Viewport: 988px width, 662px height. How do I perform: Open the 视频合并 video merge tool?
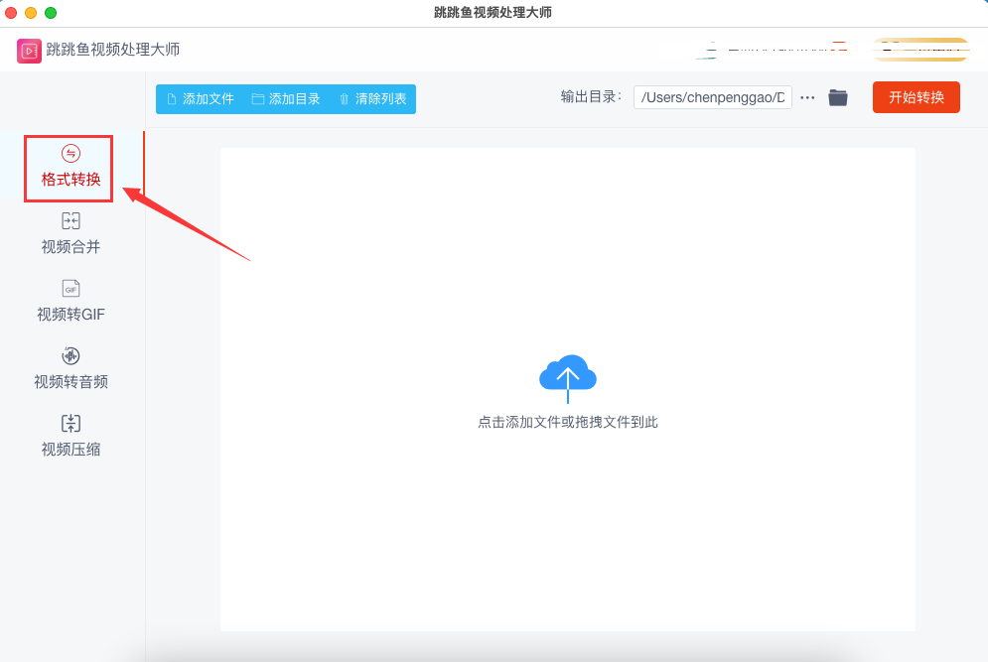(71, 233)
